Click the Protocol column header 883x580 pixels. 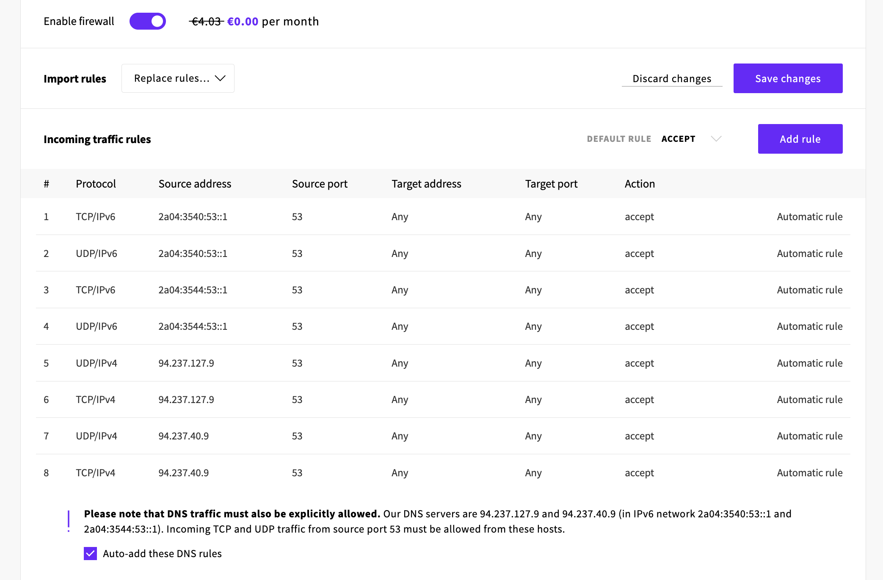coord(96,184)
